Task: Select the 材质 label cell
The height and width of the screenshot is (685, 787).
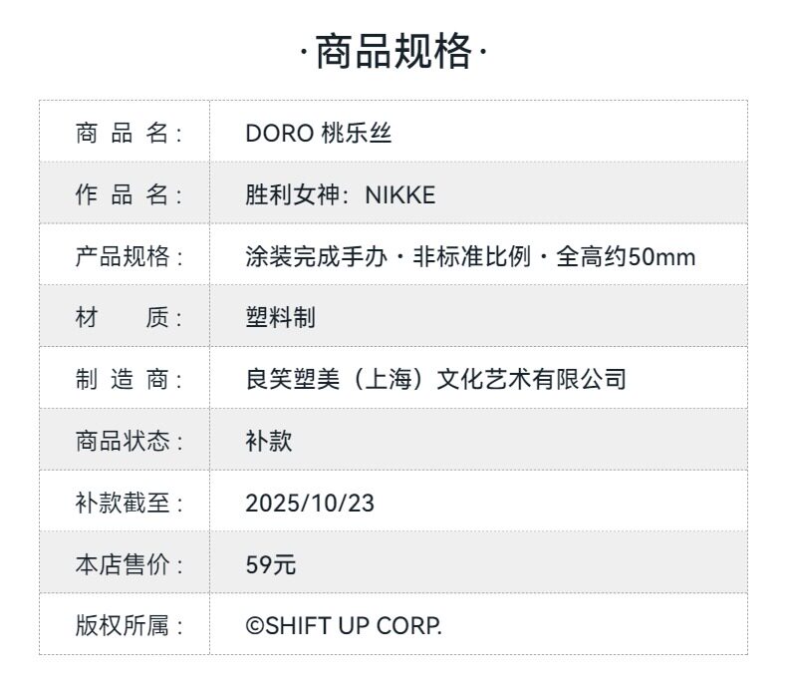Action: [x=129, y=318]
